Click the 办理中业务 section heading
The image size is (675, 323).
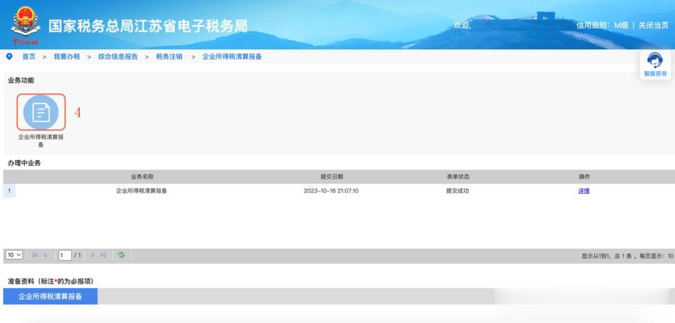(24, 163)
